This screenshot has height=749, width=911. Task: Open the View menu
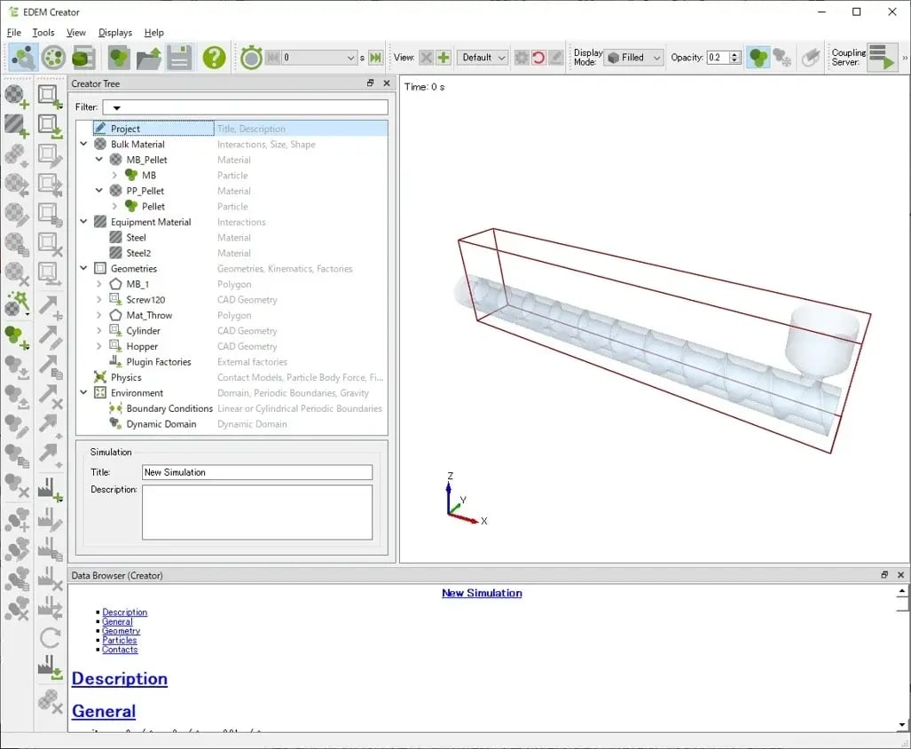(76, 33)
